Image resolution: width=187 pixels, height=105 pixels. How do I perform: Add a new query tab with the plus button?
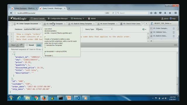tap(146, 24)
